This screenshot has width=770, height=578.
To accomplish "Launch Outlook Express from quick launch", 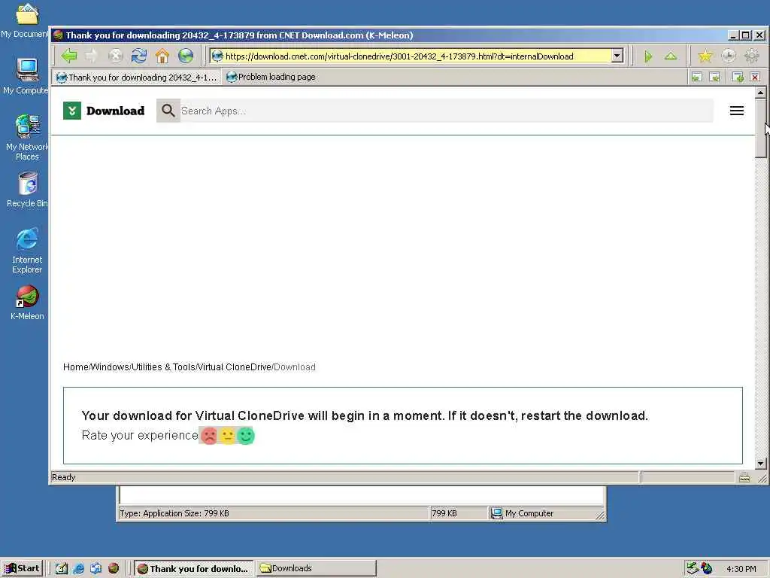I will coord(95,568).
